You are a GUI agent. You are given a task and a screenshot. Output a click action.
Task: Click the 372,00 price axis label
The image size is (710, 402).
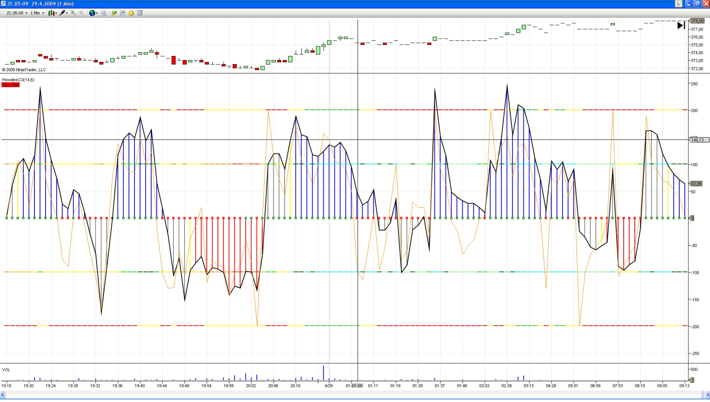[x=697, y=69]
